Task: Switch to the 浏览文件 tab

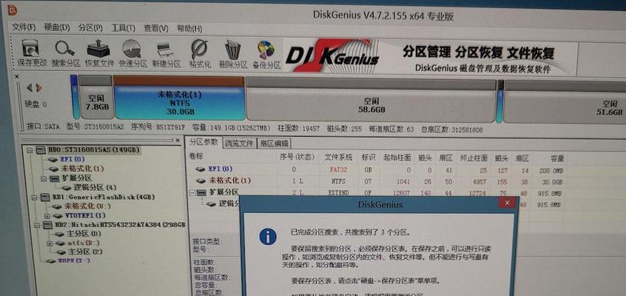Action: 238,143
